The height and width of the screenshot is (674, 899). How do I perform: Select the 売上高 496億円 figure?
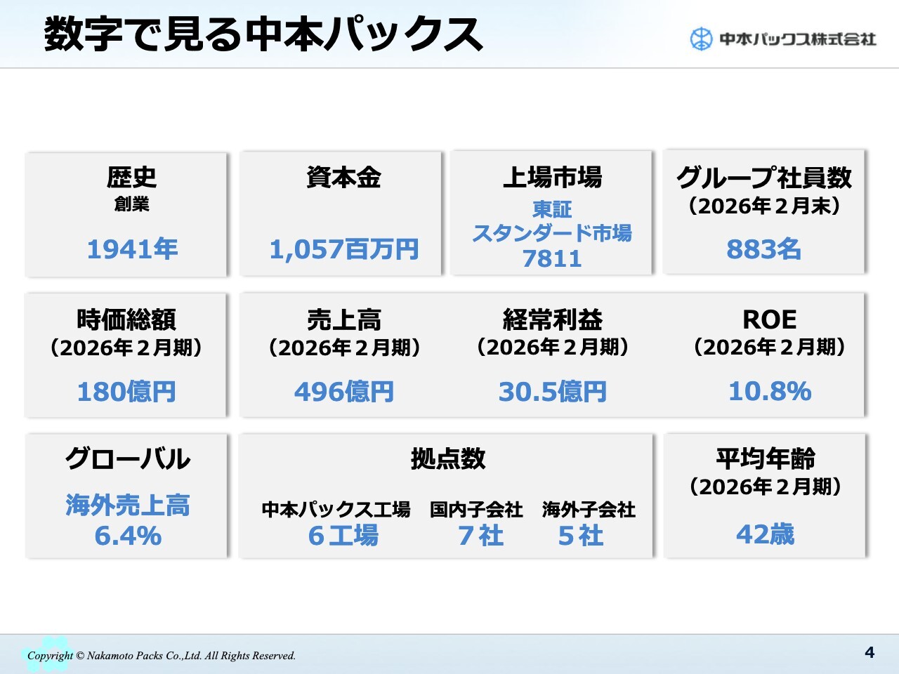pyautogui.click(x=344, y=392)
